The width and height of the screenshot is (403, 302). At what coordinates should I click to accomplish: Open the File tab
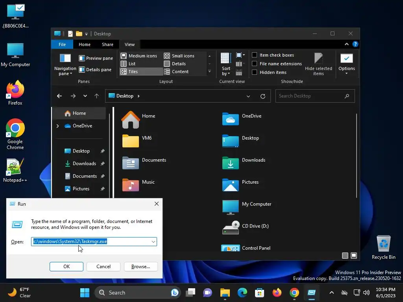62,44
